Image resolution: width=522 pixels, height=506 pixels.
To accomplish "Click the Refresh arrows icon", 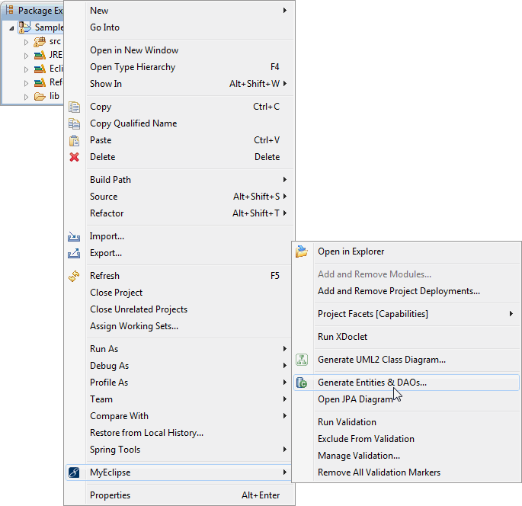I will [x=74, y=276].
